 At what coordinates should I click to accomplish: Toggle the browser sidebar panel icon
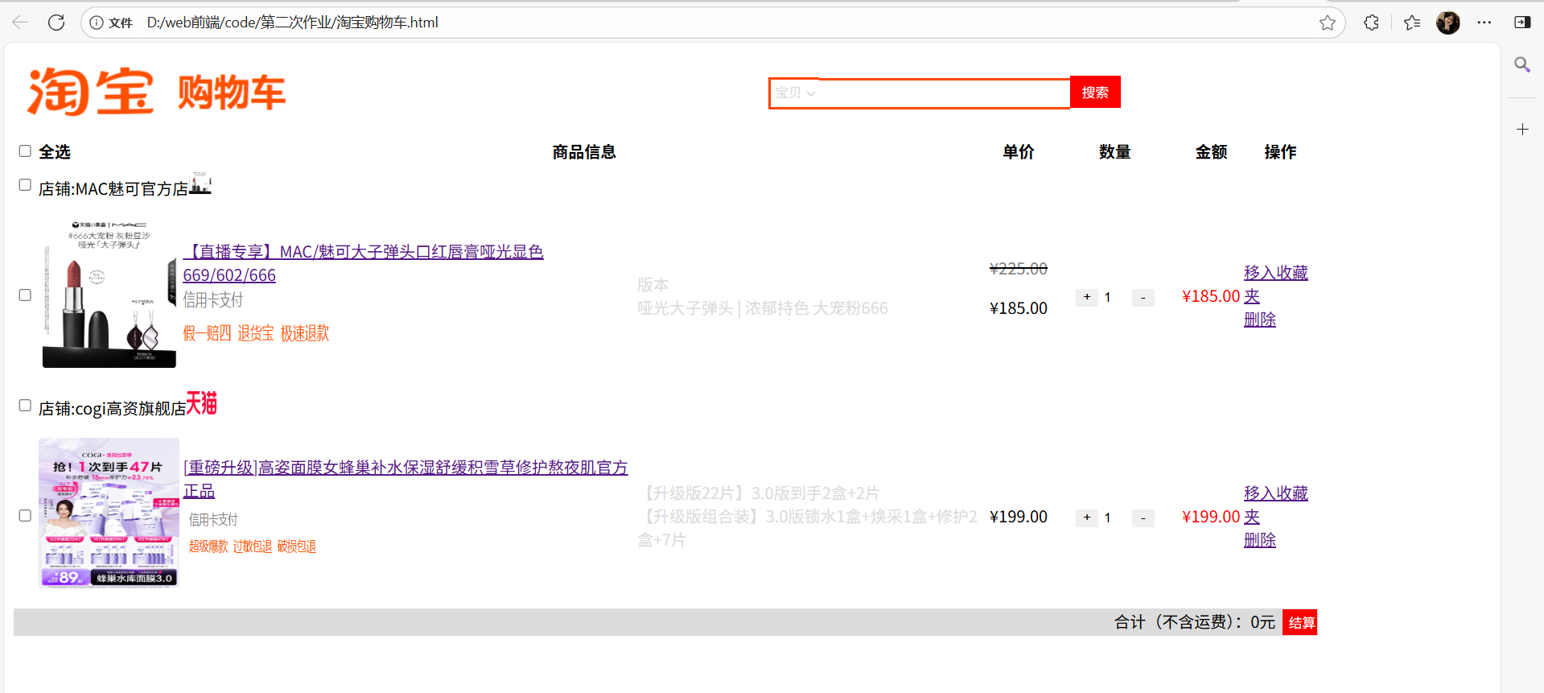point(1522,23)
